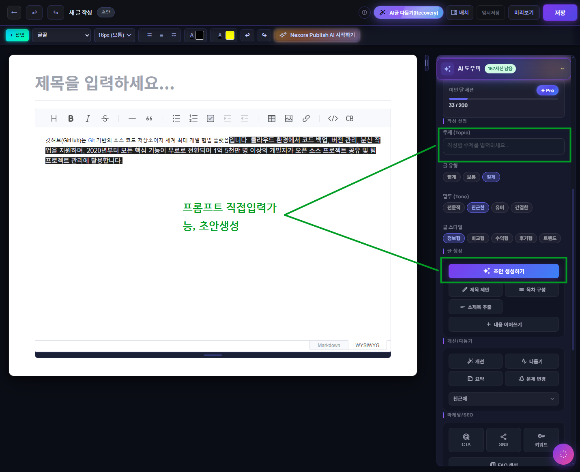This screenshot has height=472, width=580.
Task: Click the insert image icon
Action: pyautogui.click(x=289, y=118)
